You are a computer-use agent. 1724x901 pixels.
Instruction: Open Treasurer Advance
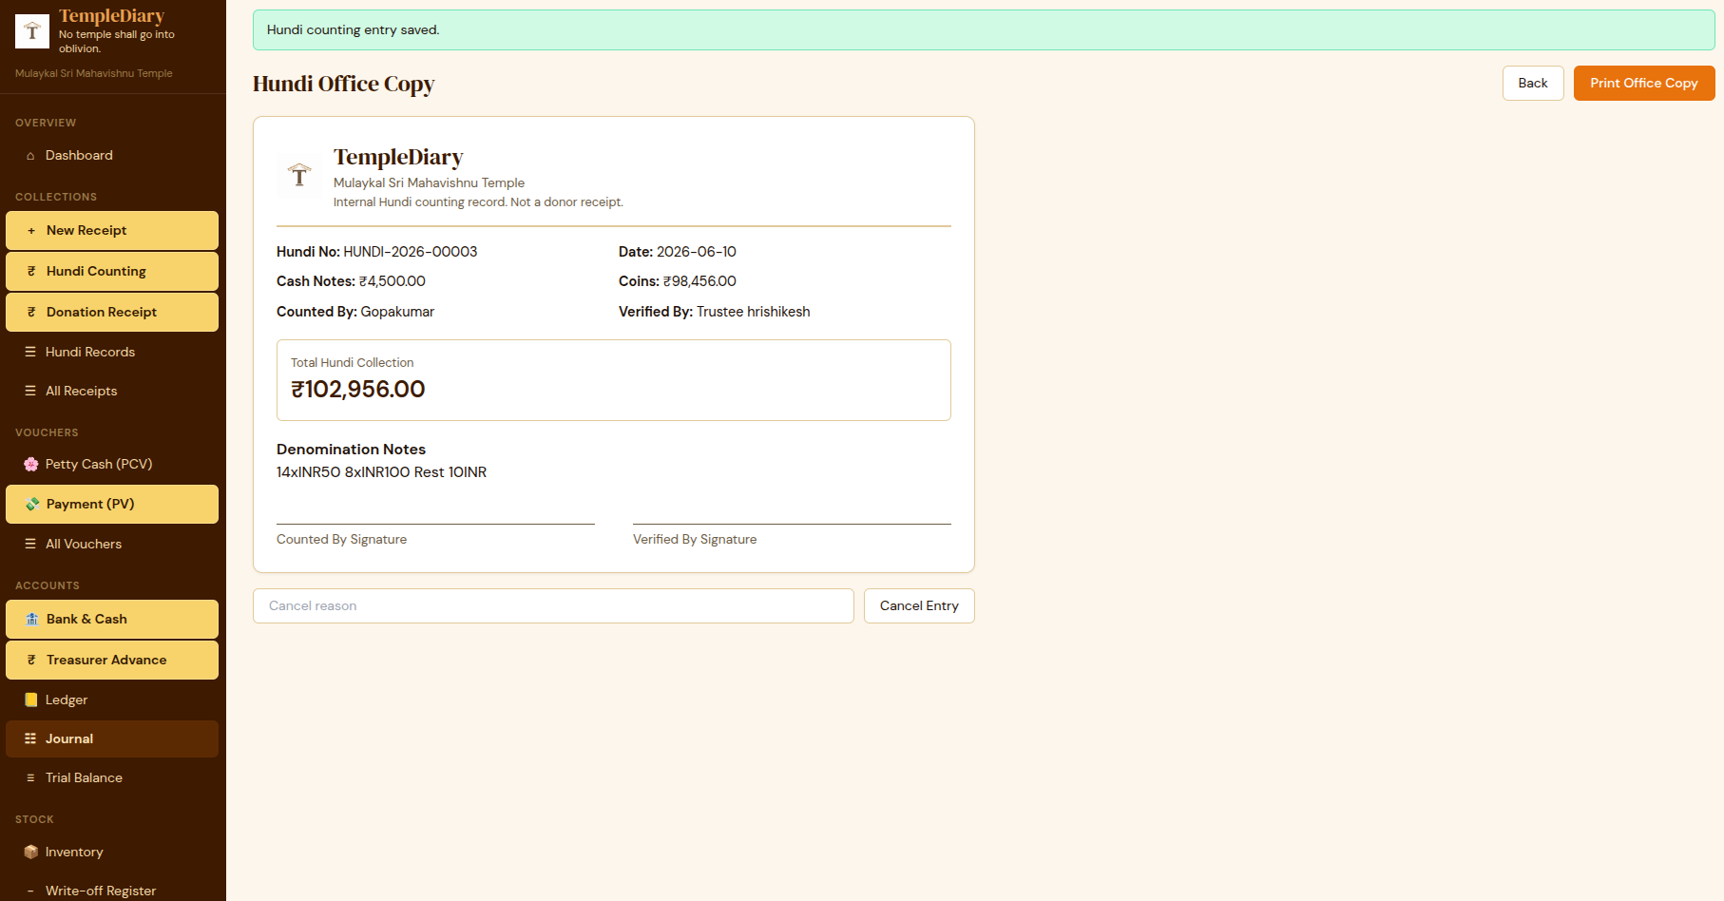click(112, 661)
